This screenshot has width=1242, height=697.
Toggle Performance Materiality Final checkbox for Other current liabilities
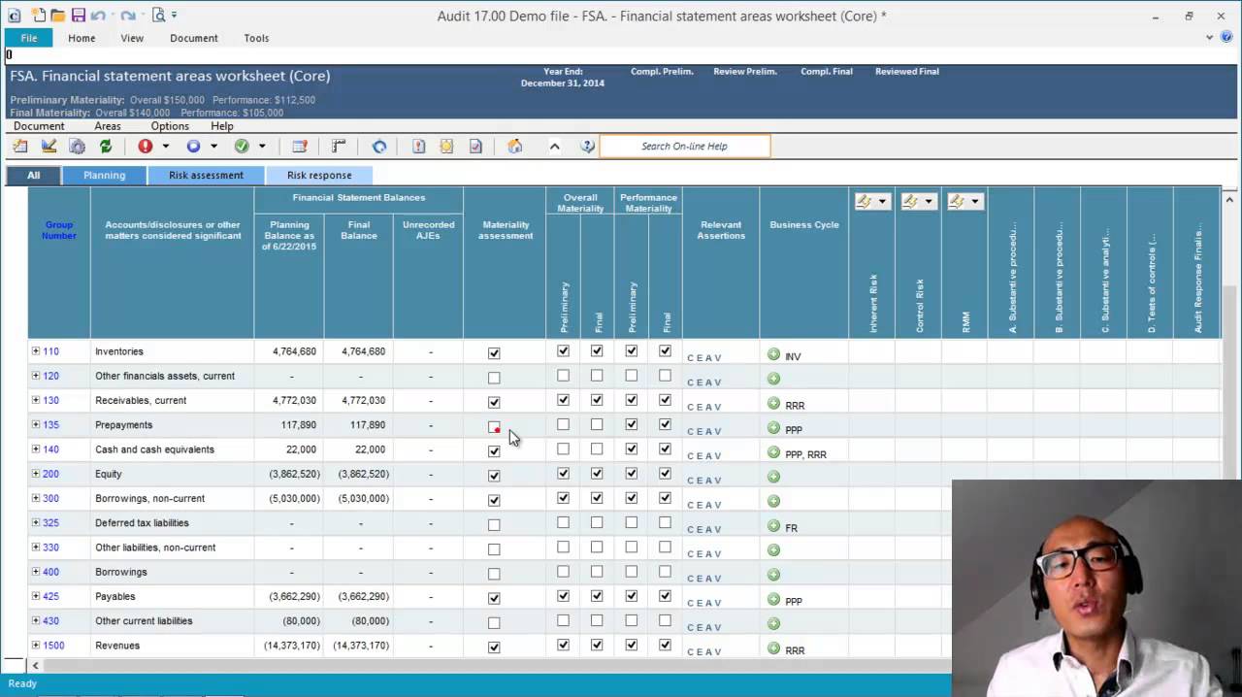click(665, 620)
